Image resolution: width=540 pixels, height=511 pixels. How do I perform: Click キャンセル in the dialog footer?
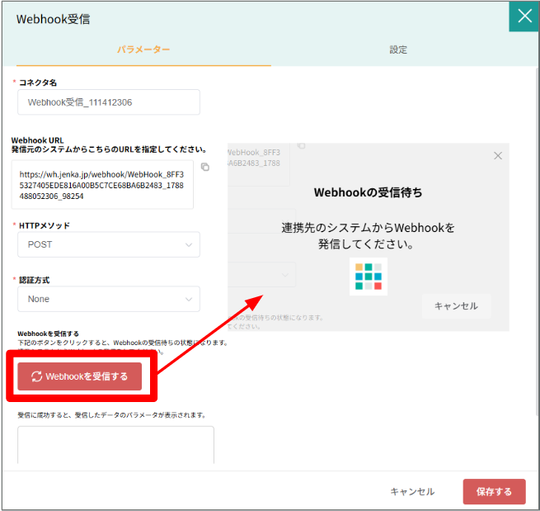[x=412, y=491]
